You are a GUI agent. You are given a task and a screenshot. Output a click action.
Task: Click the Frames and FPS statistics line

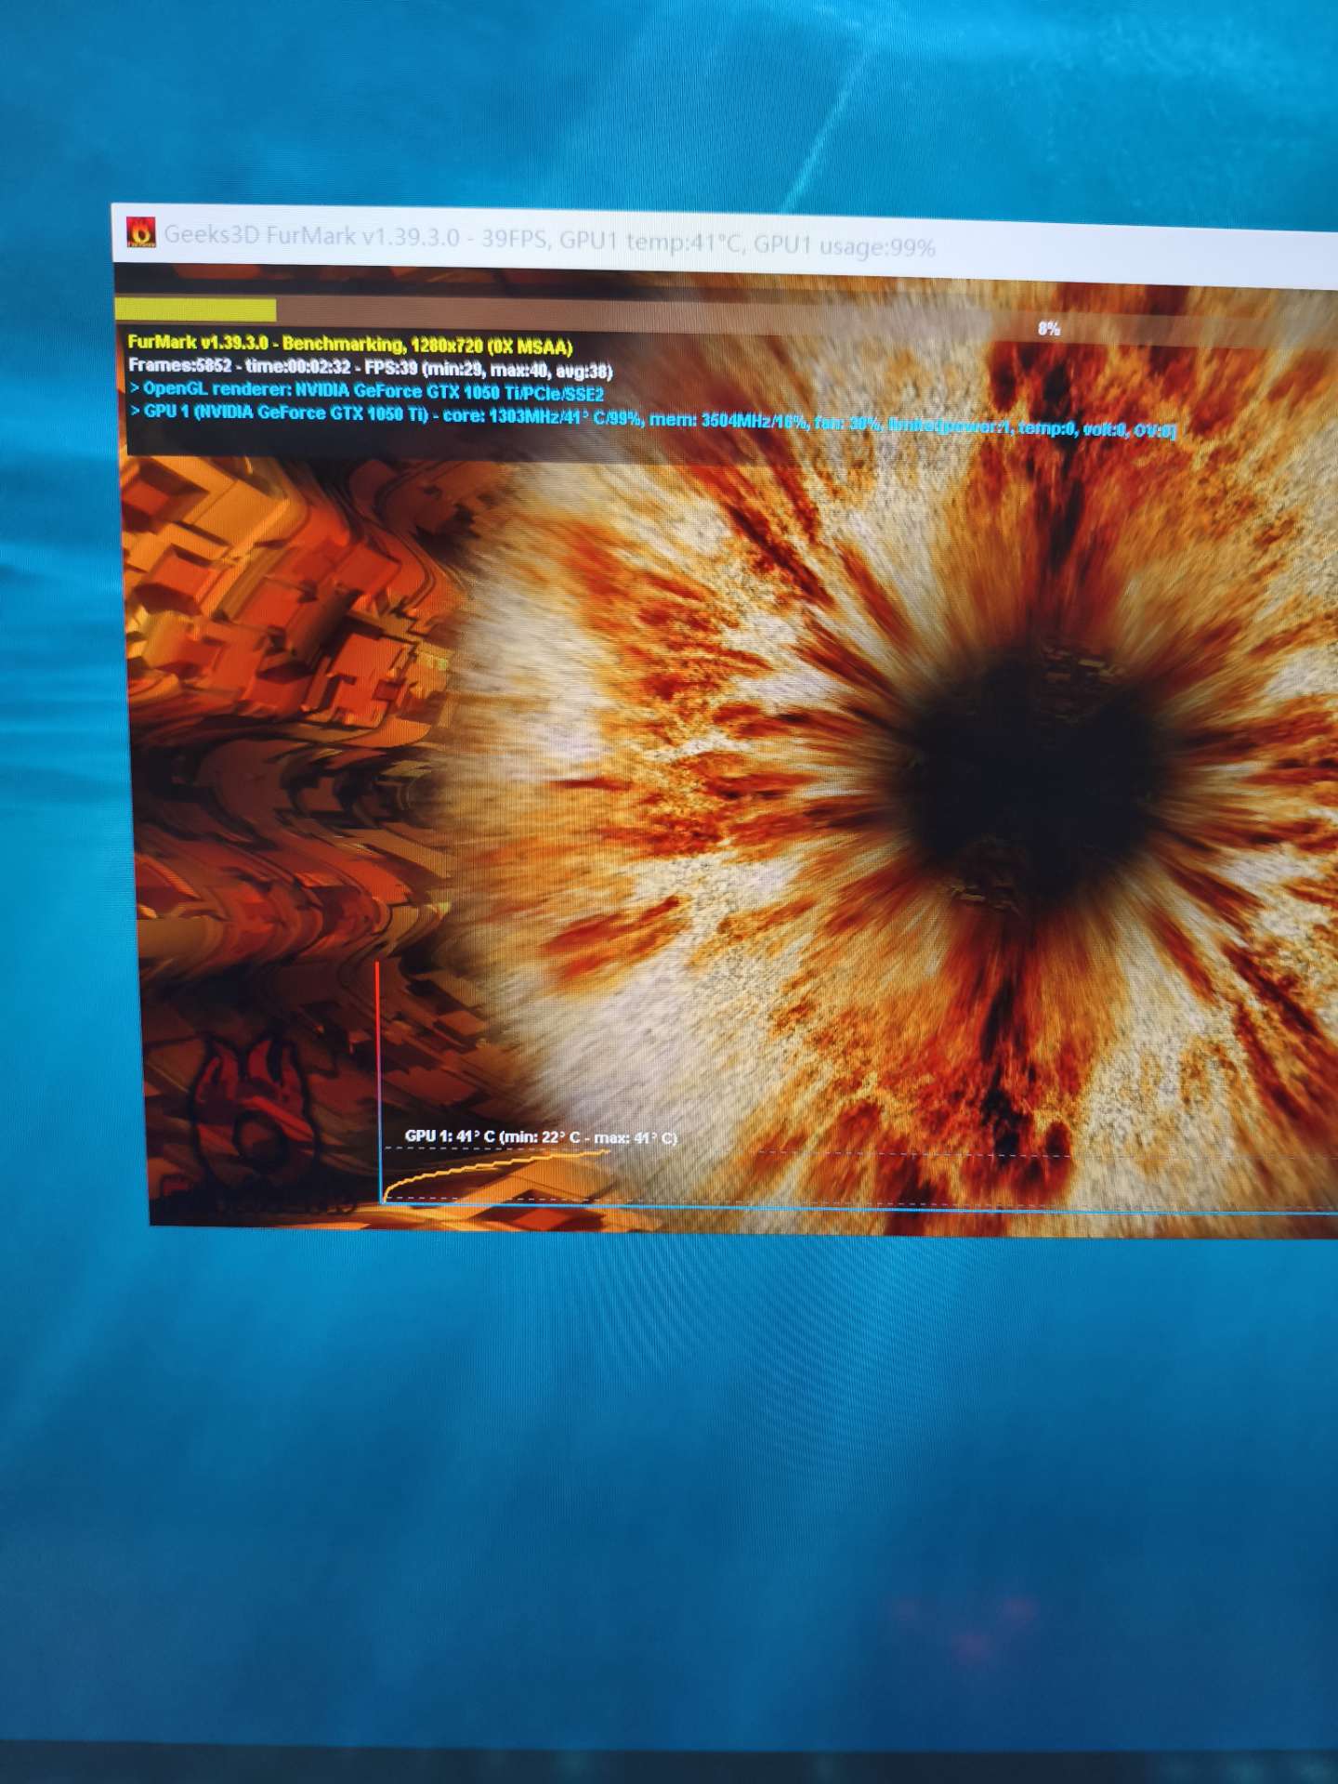click(370, 368)
